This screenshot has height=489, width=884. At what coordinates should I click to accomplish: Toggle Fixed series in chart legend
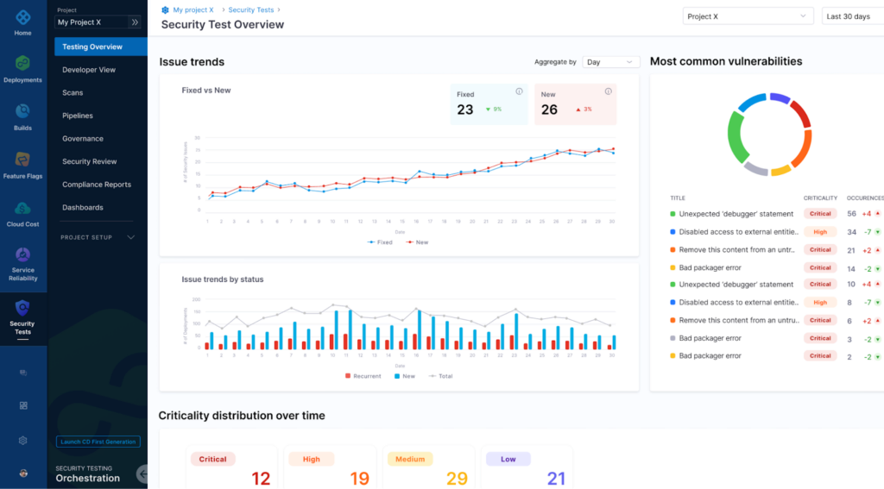(380, 242)
